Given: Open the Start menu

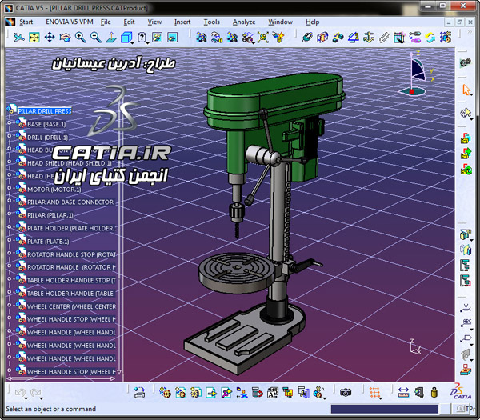Looking at the screenshot, I should click(26, 22).
